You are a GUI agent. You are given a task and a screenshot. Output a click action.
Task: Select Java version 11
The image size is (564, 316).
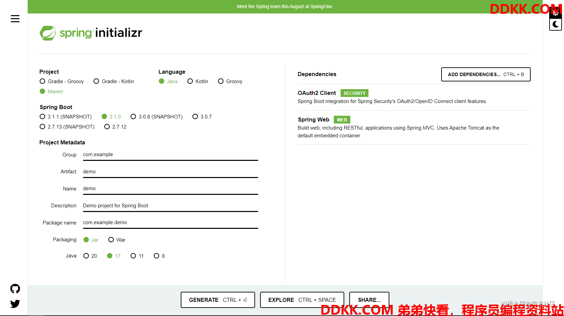tap(137, 256)
